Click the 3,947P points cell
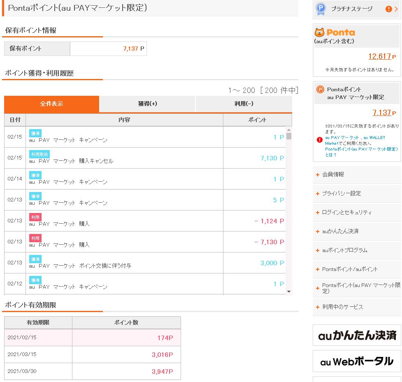 click(126, 371)
